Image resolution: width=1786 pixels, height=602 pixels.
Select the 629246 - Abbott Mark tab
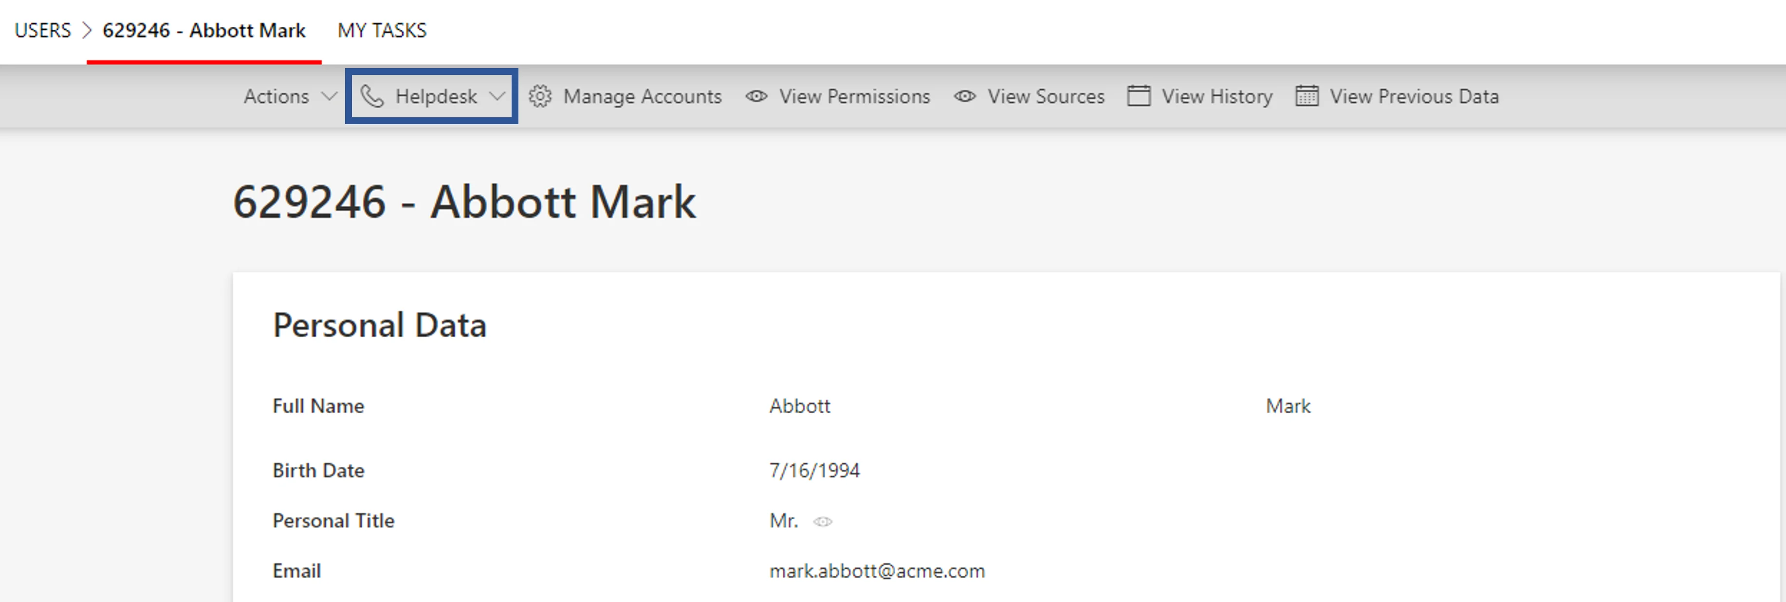tap(204, 31)
